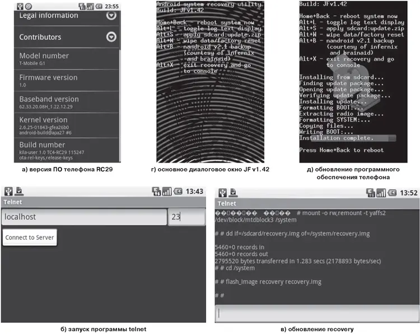
Task: Tap the signal strength icon next to 23:55
Action: point(91,6)
